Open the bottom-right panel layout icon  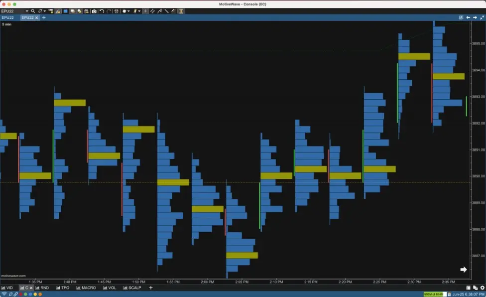pos(469,288)
